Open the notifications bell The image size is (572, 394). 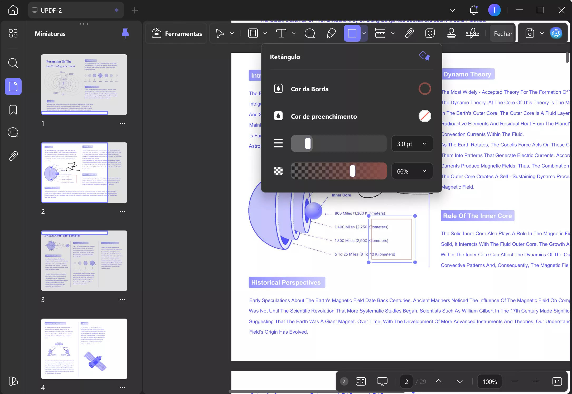coord(474,10)
